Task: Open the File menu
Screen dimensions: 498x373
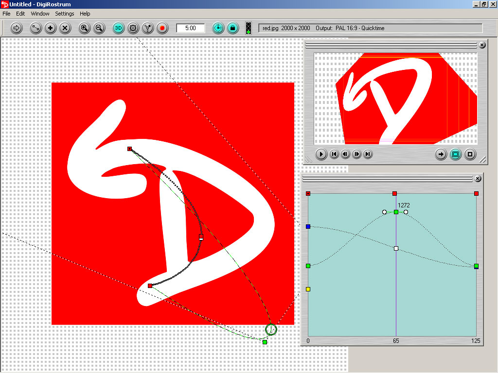Action: (6, 14)
